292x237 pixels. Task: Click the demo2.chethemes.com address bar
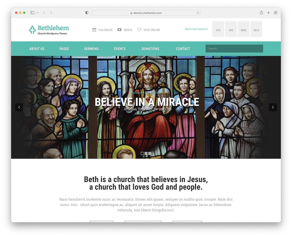coord(146,13)
